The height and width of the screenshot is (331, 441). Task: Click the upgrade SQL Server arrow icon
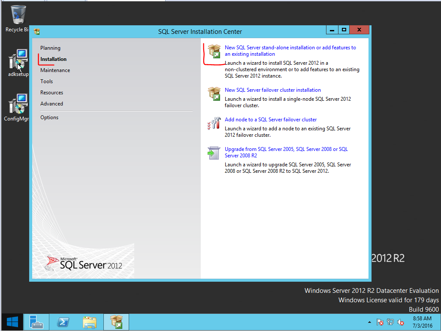[x=214, y=153]
